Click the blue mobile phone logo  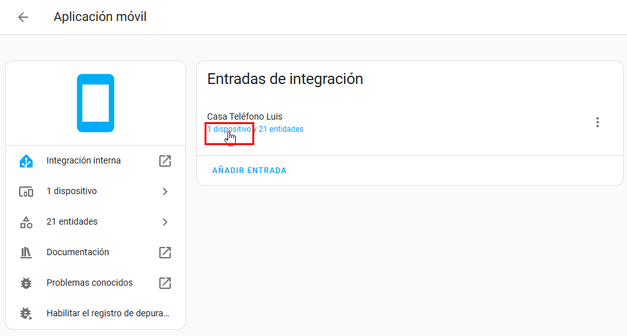(x=96, y=103)
